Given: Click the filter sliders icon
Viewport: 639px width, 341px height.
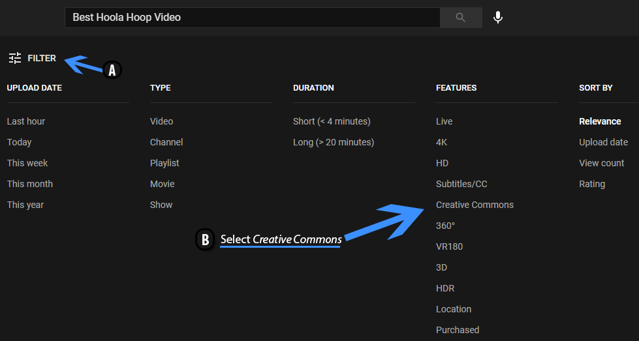Looking at the screenshot, I should pyautogui.click(x=15, y=58).
